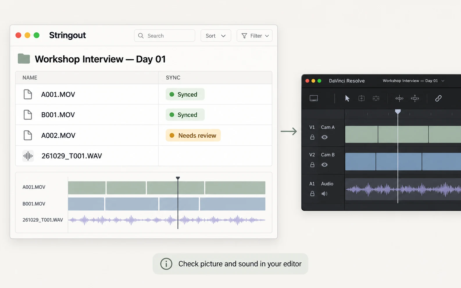Select the 261029_T001.WAV file name in the list
This screenshot has width=461, height=288.
click(72, 156)
